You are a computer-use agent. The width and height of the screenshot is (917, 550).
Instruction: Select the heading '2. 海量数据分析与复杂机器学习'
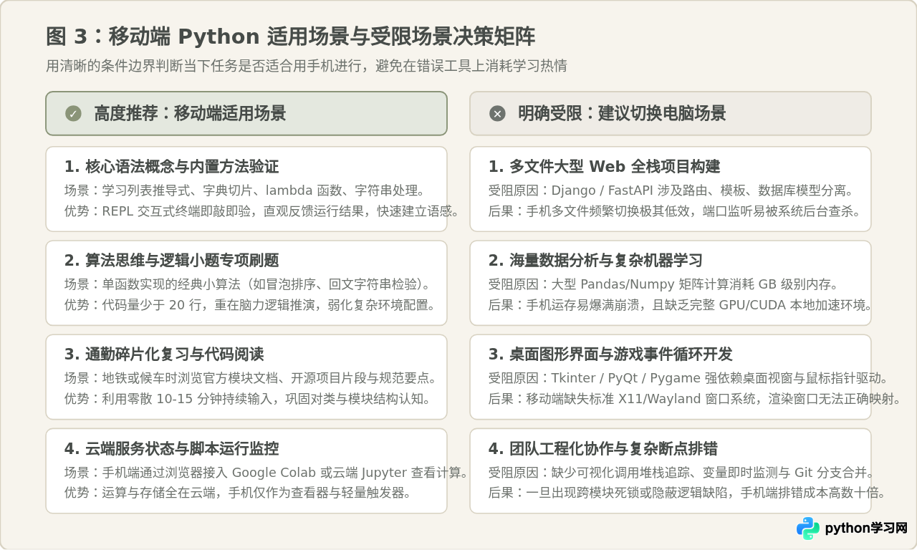pos(596,261)
